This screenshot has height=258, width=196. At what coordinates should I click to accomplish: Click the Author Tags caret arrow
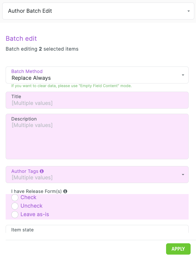click(x=183, y=175)
